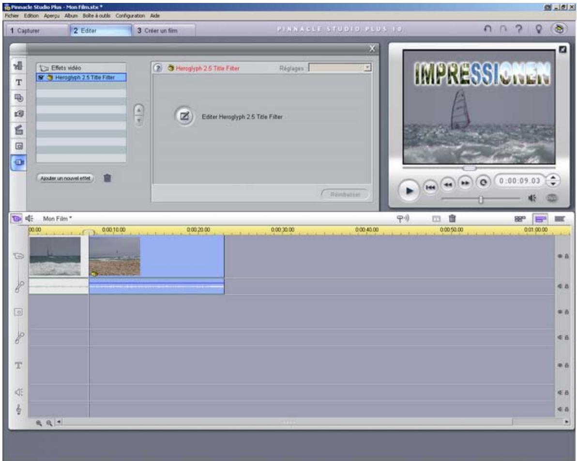Select the video effects tool

[x=18, y=162]
